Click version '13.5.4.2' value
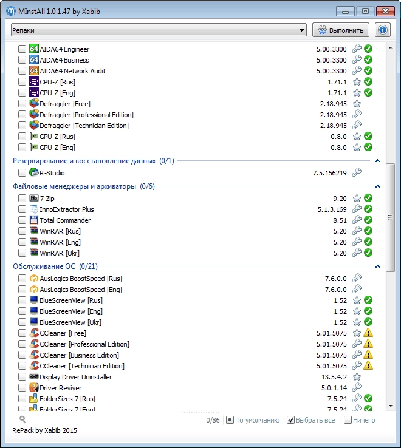This screenshot has height=448, width=401. 334,377
